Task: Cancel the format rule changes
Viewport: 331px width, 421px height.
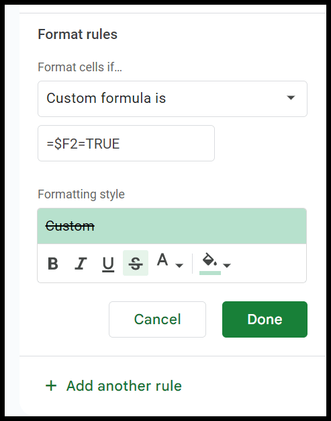Action: point(157,319)
